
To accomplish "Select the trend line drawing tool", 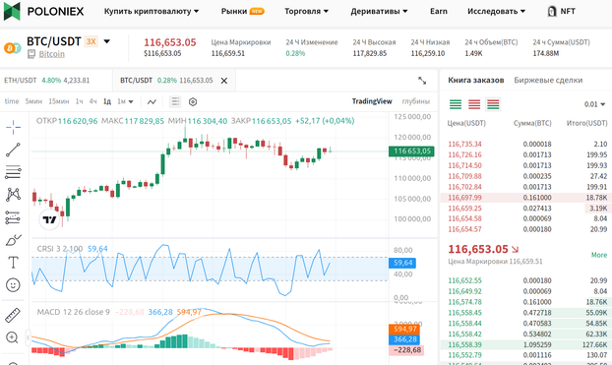I will coord(13,150).
